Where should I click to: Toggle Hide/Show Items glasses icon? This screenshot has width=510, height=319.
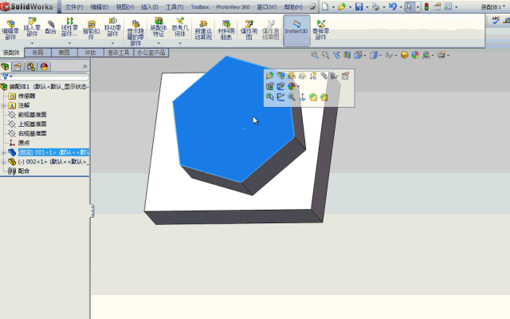[x=389, y=55]
